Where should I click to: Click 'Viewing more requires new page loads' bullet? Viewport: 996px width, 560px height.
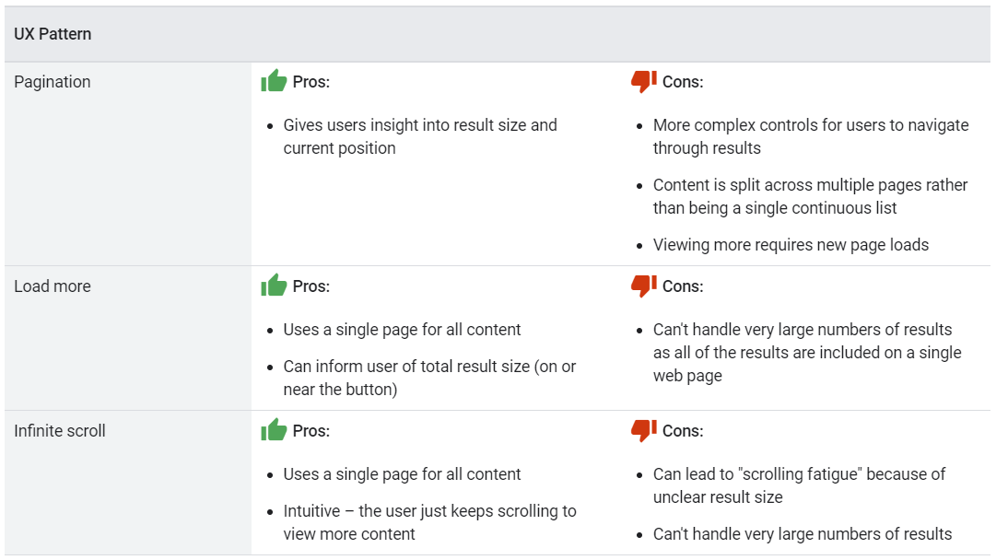pos(791,245)
